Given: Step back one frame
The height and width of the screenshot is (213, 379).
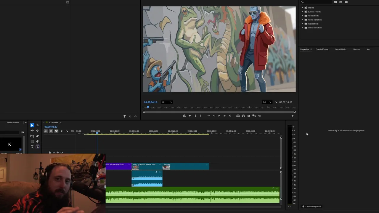Looking at the screenshot, I should click(214, 116).
